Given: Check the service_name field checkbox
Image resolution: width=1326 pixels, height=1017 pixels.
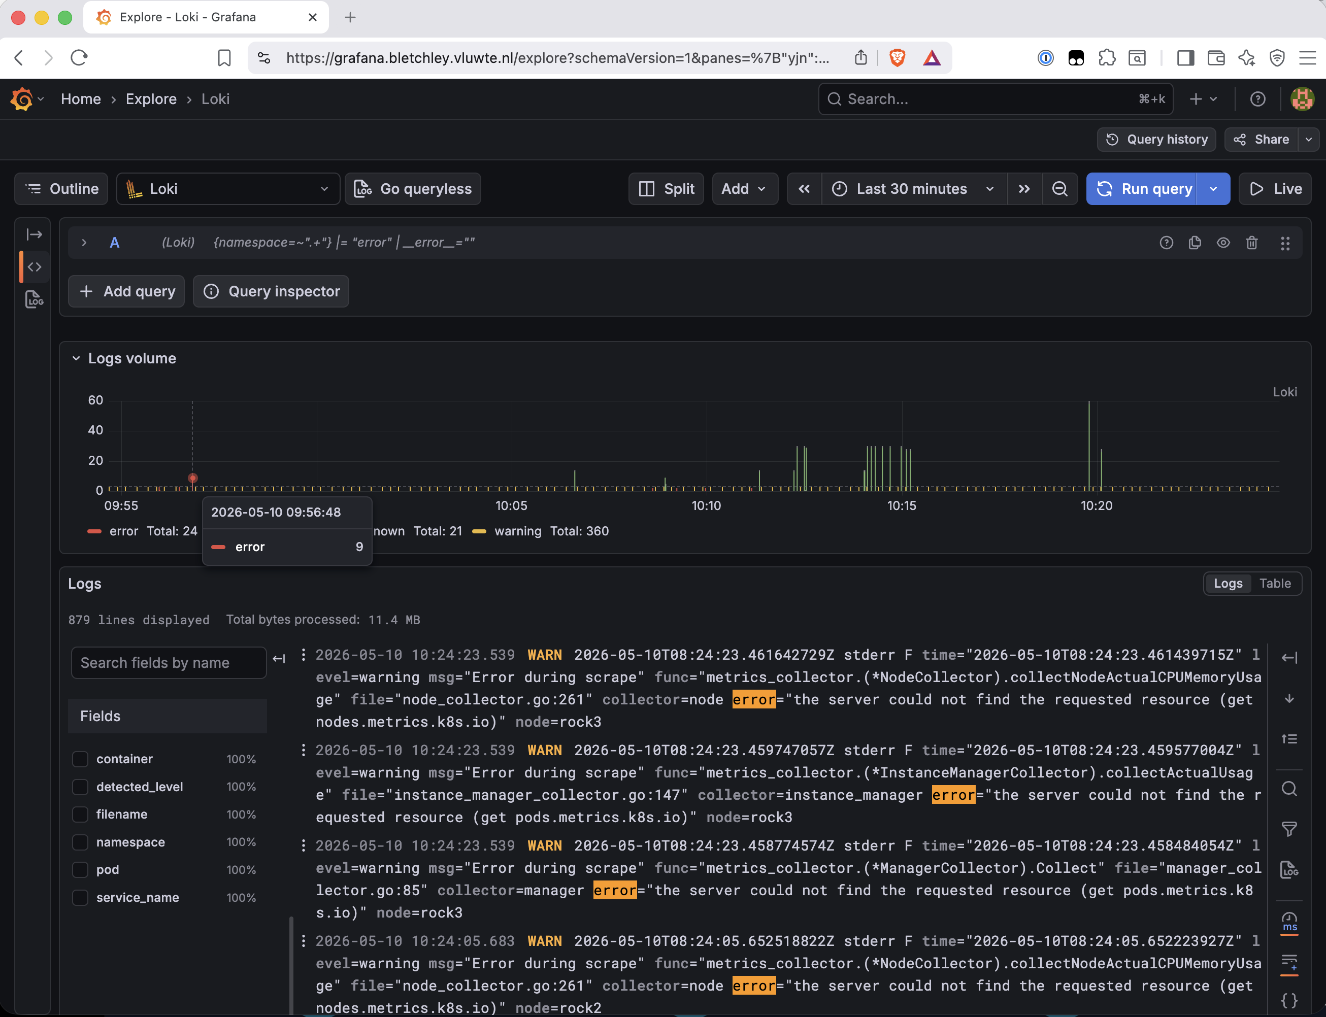Looking at the screenshot, I should coord(80,898).
